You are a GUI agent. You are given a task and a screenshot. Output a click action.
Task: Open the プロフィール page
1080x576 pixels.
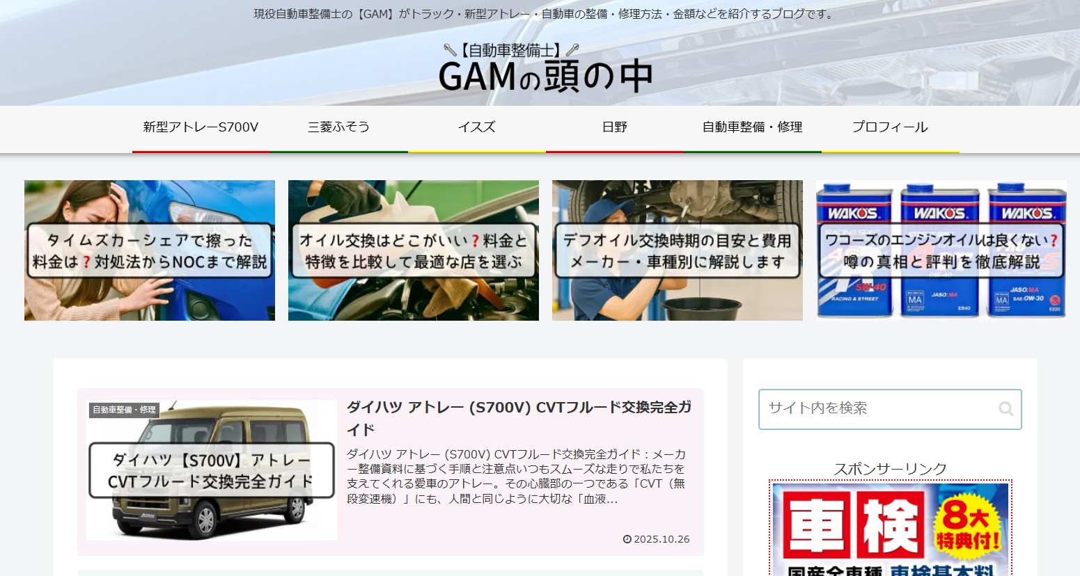click(890, 127)
